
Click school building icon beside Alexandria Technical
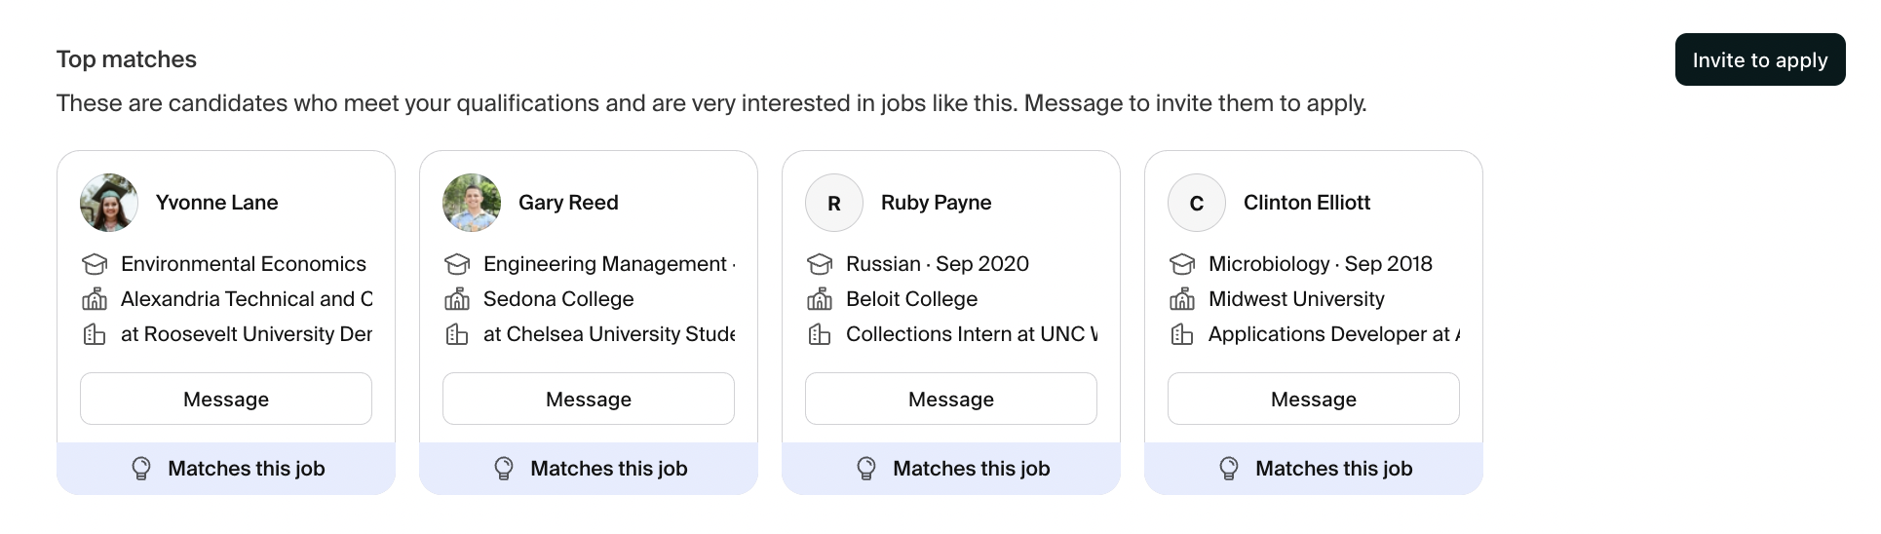pyautogui.click(x=95, y=299)
